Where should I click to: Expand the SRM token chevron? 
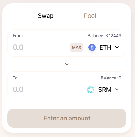[x=117, y=90]
